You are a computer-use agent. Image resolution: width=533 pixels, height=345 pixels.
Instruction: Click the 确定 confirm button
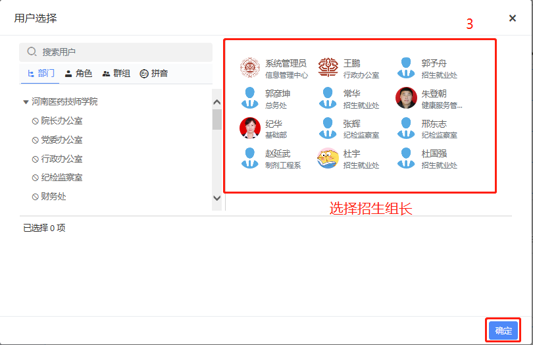[503, 331]
